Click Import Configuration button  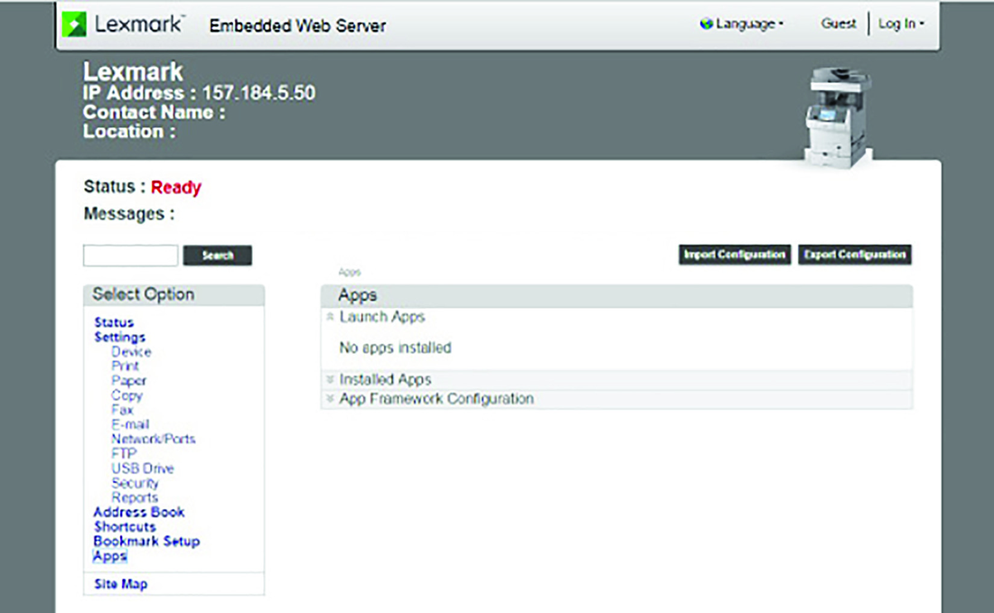[735, 255]
